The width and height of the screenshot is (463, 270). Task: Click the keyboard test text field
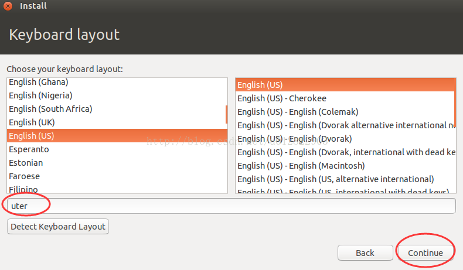coord(231,206)
